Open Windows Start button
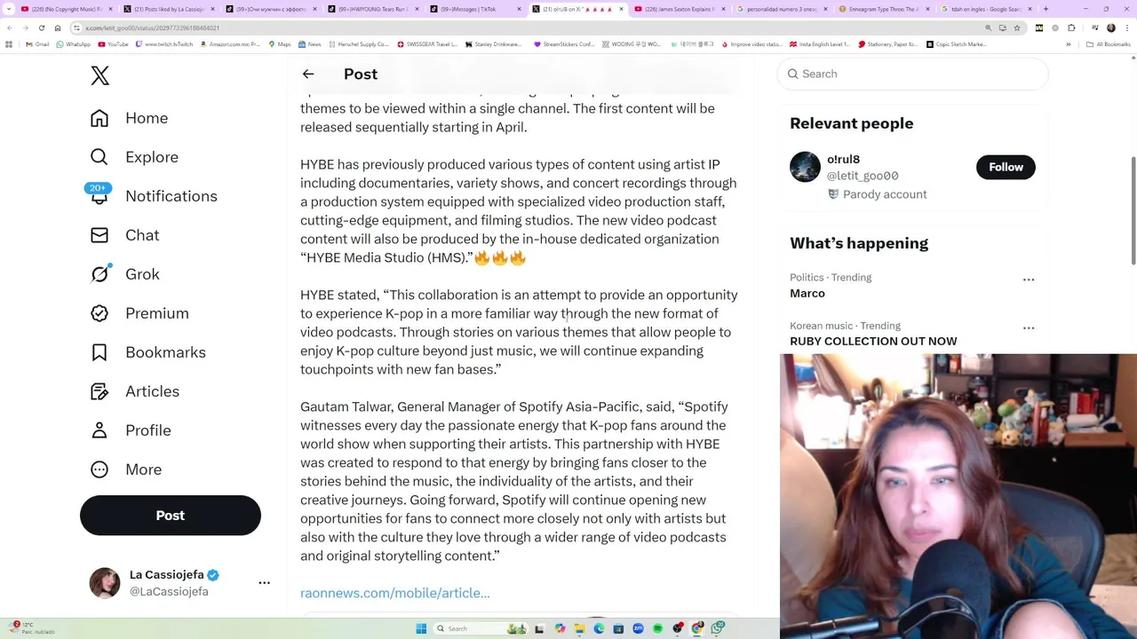The height and width of the screenshot is (639, 1137). coord(421,628)
